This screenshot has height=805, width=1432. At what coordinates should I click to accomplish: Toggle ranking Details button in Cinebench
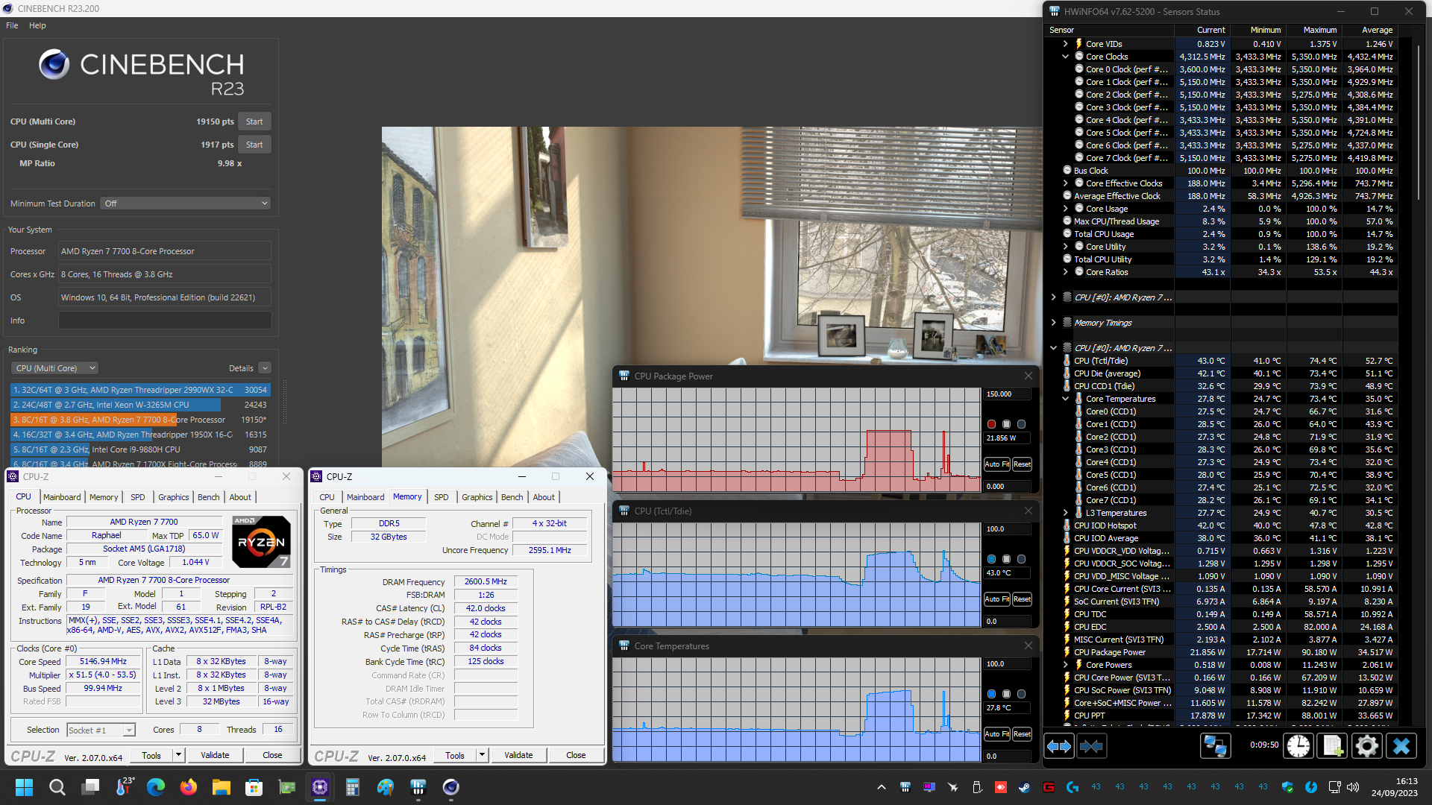[x=264, y=368]
